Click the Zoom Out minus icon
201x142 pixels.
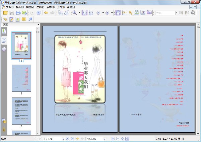pyautogui.click(x=98, y=13)
